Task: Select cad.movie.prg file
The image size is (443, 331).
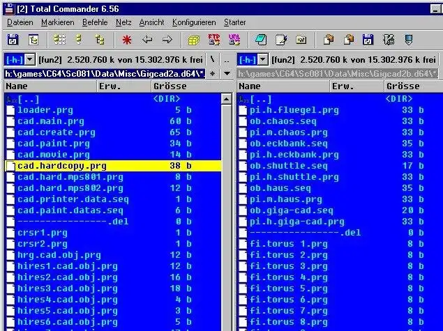Action: tap(113, 155)
